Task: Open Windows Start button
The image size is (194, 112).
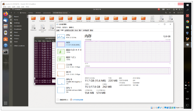Action: [x=188, y=5]
